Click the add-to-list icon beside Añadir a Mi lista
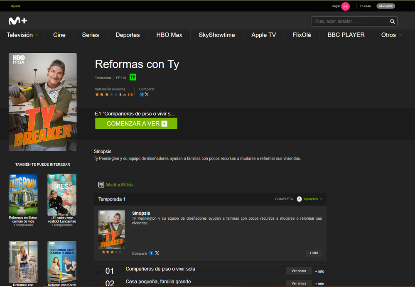 point(101,185)
